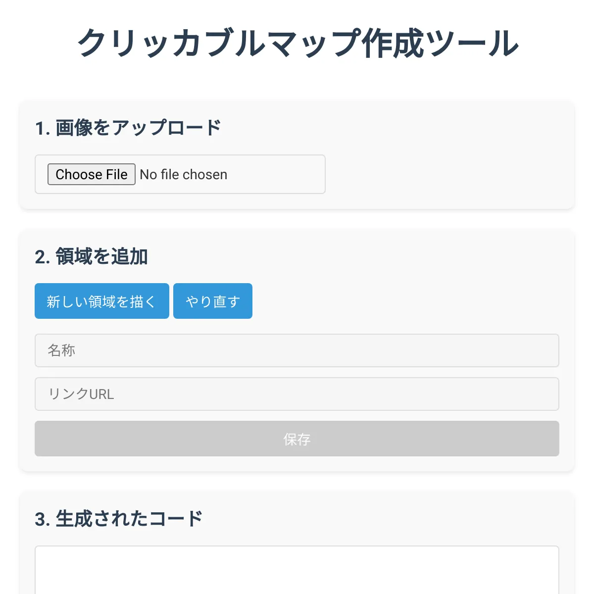
Task: Focus the リンクURL input field
Action: click(x=297, y=394)
